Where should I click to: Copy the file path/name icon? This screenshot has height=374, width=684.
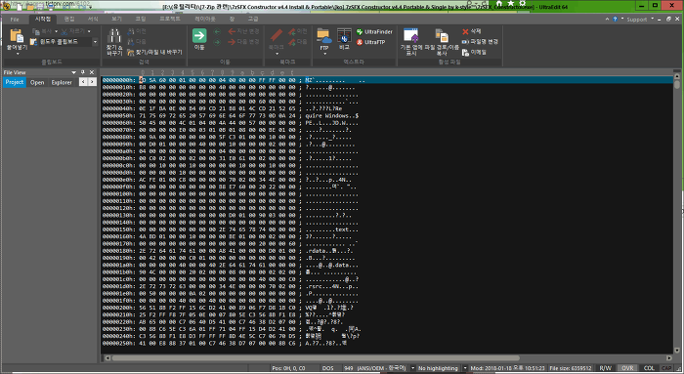coord(442,36)
